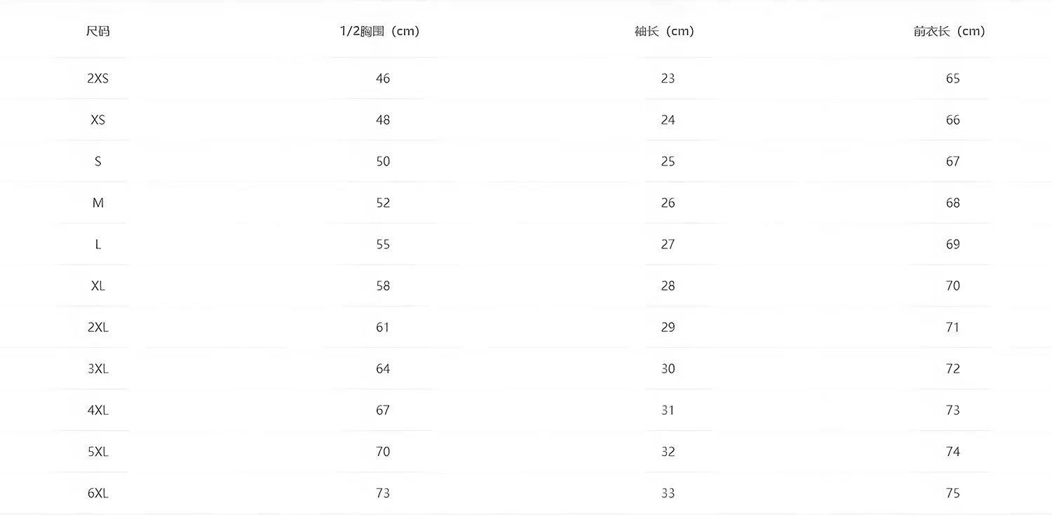The height and width of the screenshot is (515, 1052).
Task: Click front length value 72 for 3XL
Action: (x=952, y=369)
